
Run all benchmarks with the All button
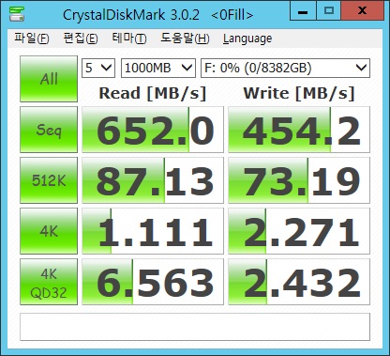(x=49, y=79)
